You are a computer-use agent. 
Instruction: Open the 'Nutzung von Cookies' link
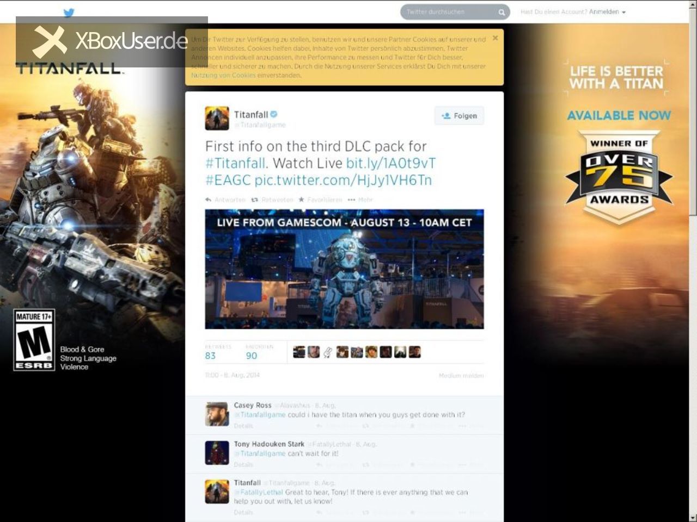click(x=223, y=75)
